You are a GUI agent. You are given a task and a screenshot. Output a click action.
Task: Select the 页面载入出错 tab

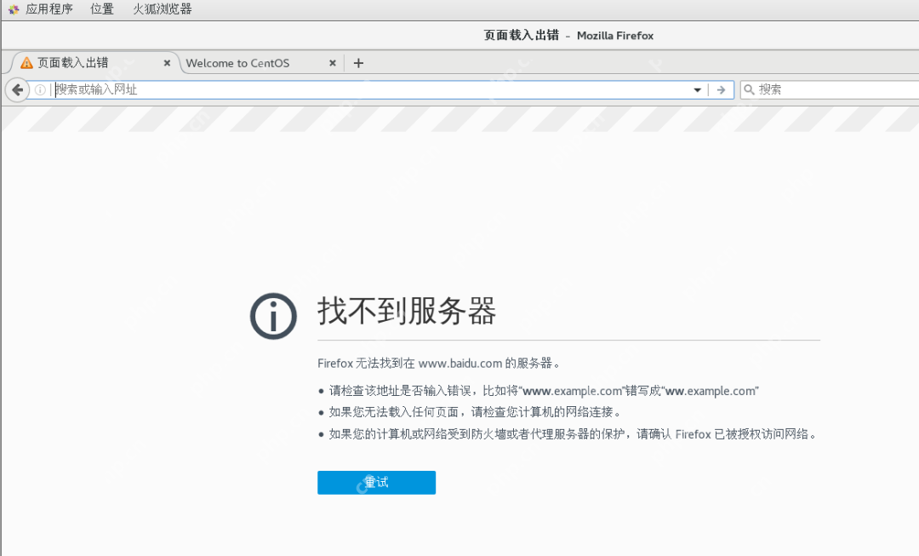(x=94, y=63)
